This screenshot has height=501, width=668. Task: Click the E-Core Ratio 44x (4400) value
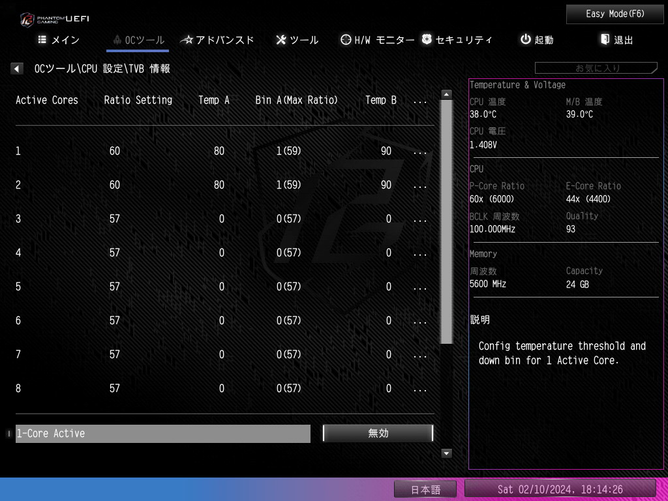[x=588, y=199]
